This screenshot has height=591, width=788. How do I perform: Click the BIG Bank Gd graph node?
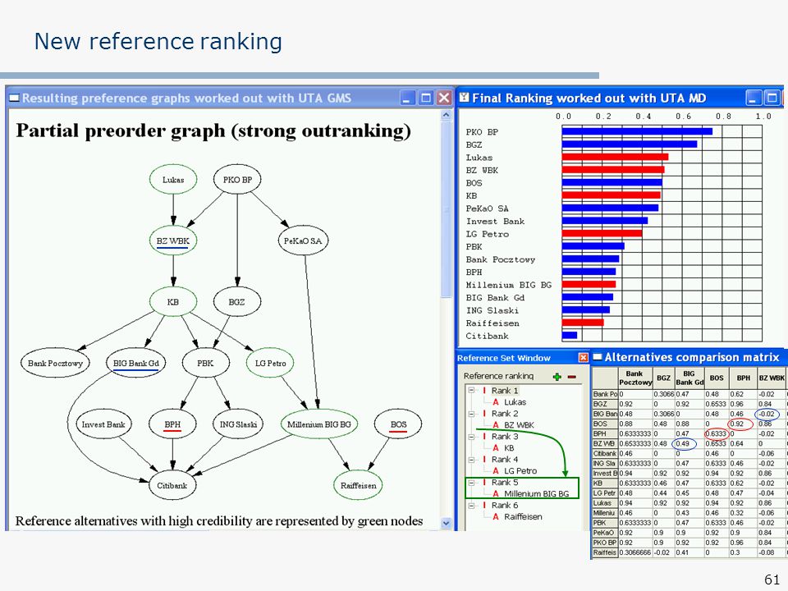point(135,363)
